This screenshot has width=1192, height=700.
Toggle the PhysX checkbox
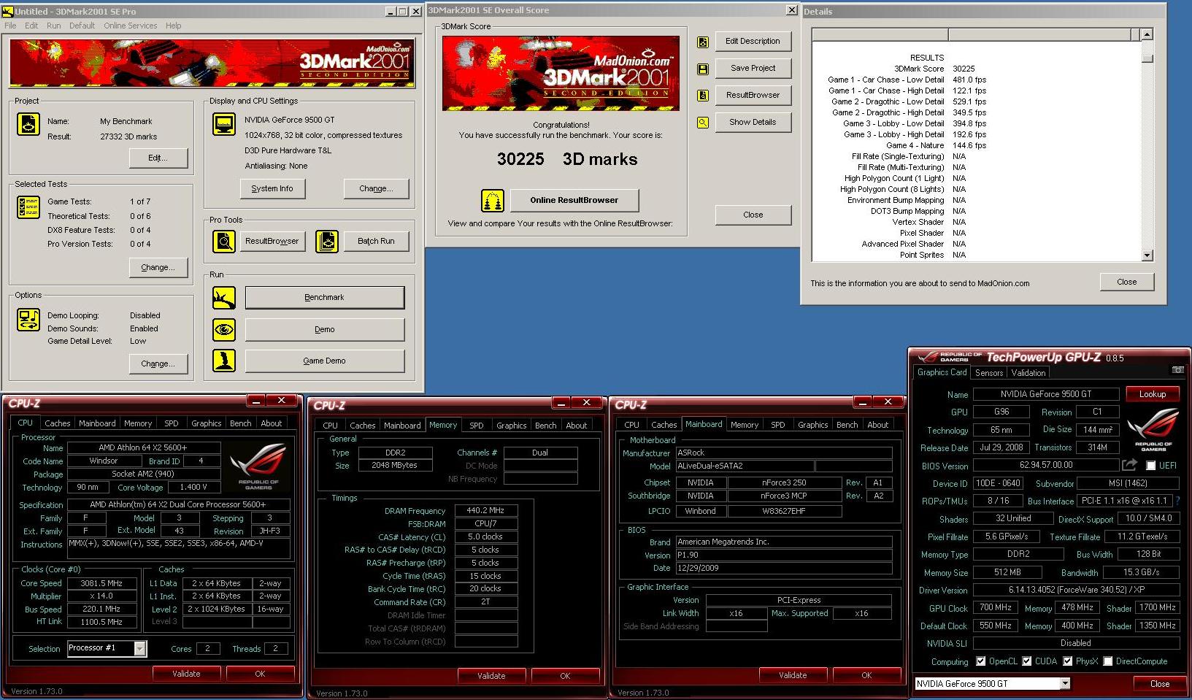coord(1068,661)
